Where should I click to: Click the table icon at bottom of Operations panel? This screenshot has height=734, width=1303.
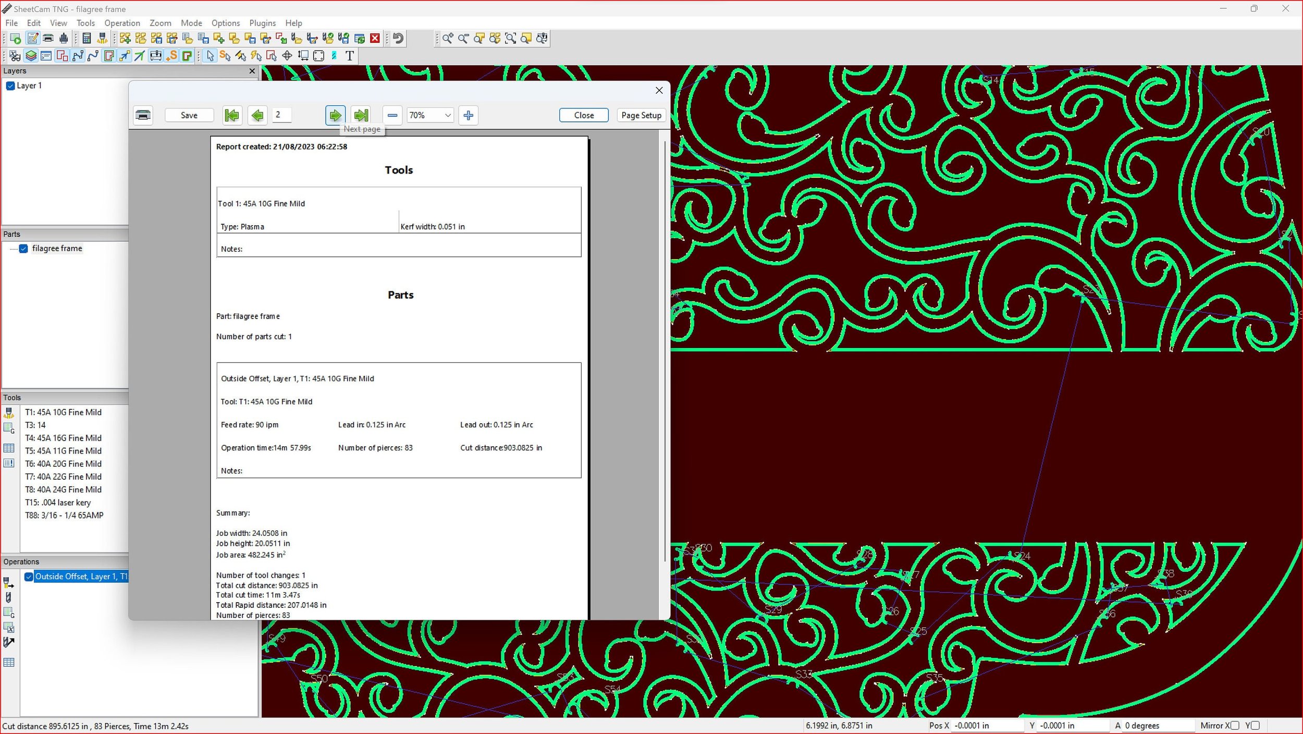pyautogui.click(x=9, y=663)
